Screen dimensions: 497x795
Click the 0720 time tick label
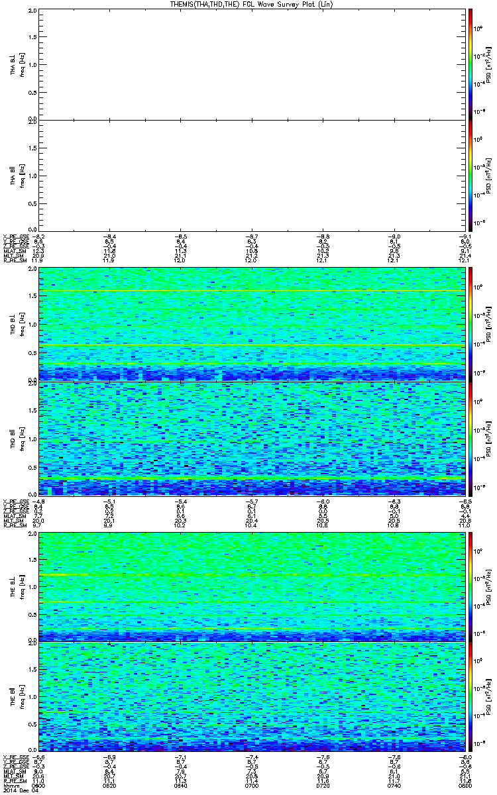323,786
